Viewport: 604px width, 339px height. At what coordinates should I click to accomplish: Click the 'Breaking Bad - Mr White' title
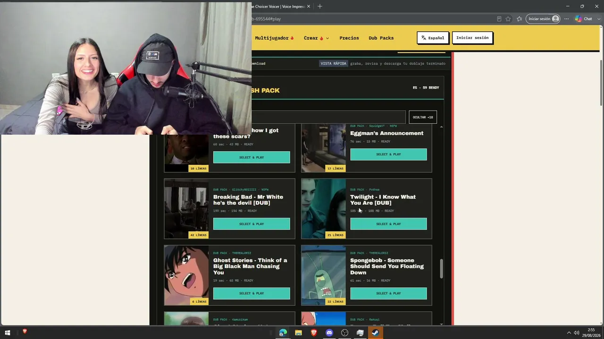click(x=248, y=200)
